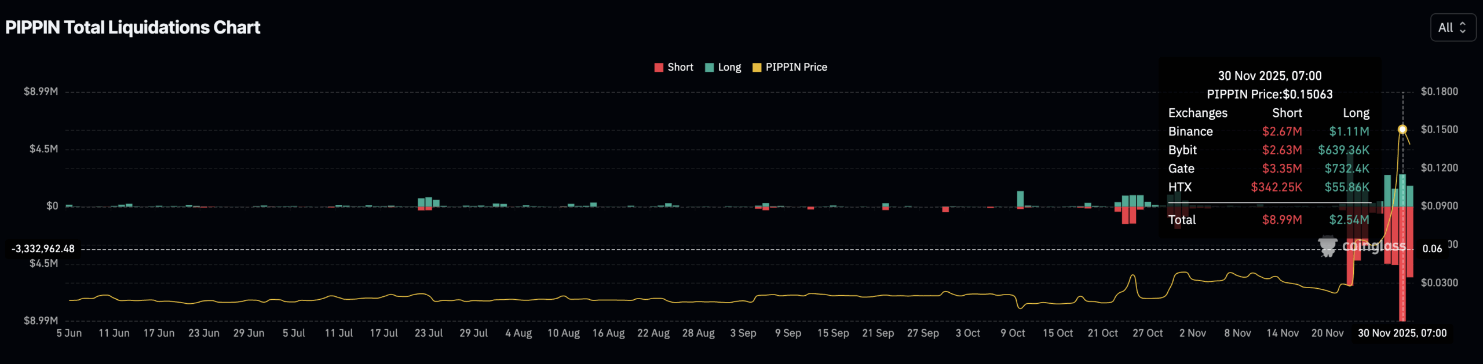The image size is (1483, 364).
Task: Toggle the Short series in legend
Action: coord(674,67)
